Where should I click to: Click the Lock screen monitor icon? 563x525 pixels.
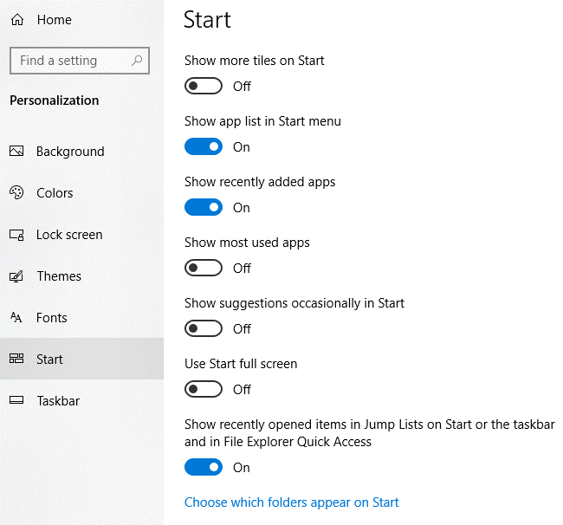tap(16, 235)
